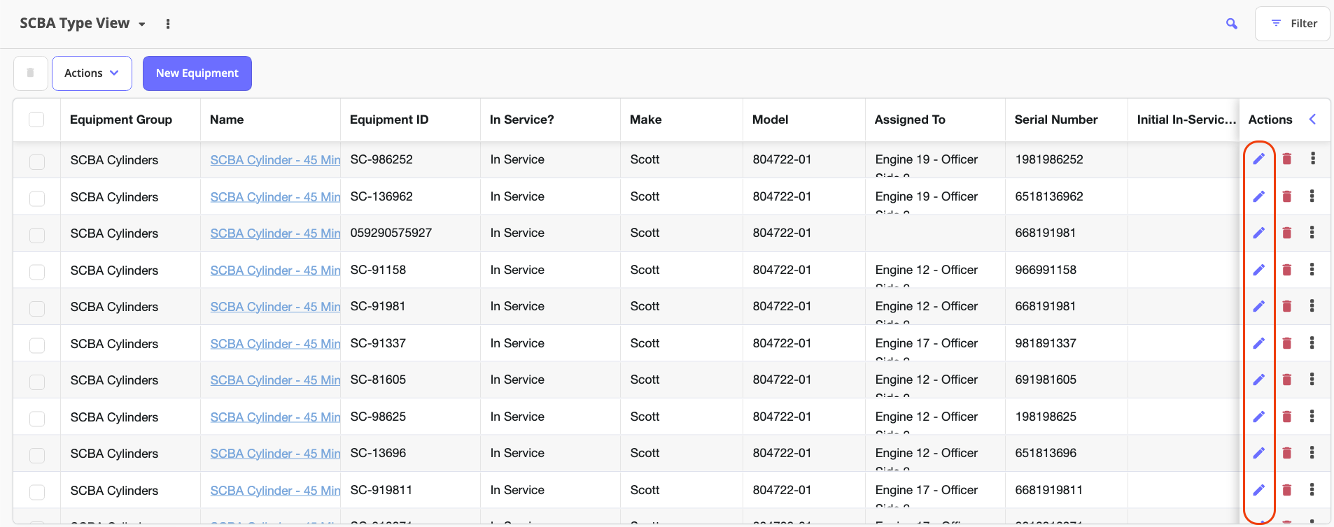Screen dimensions: 1334x527
Task: Open the search magnifier icon
Action: 1232,24
